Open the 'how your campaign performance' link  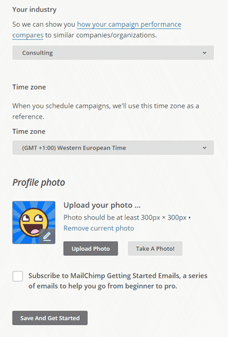(129, 25)
